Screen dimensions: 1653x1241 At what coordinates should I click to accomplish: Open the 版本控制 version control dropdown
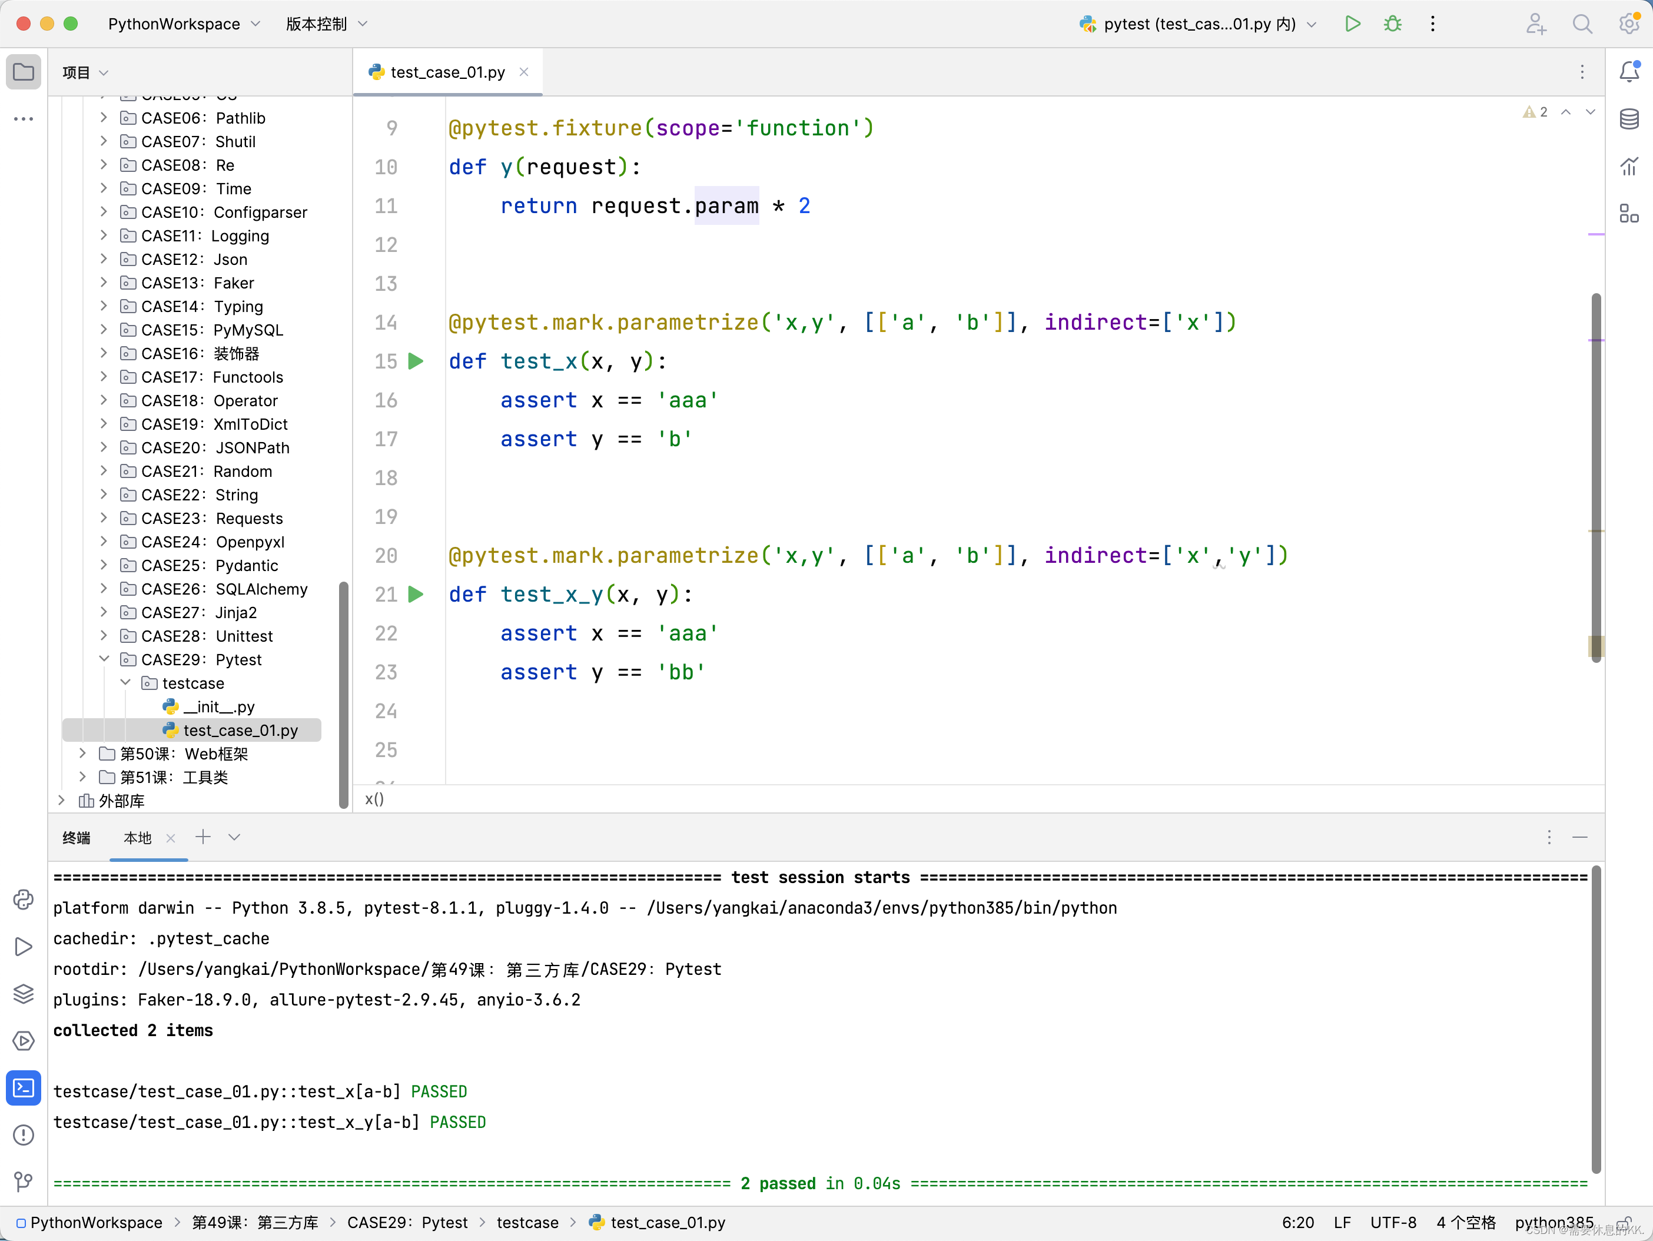tap(327, 24)
